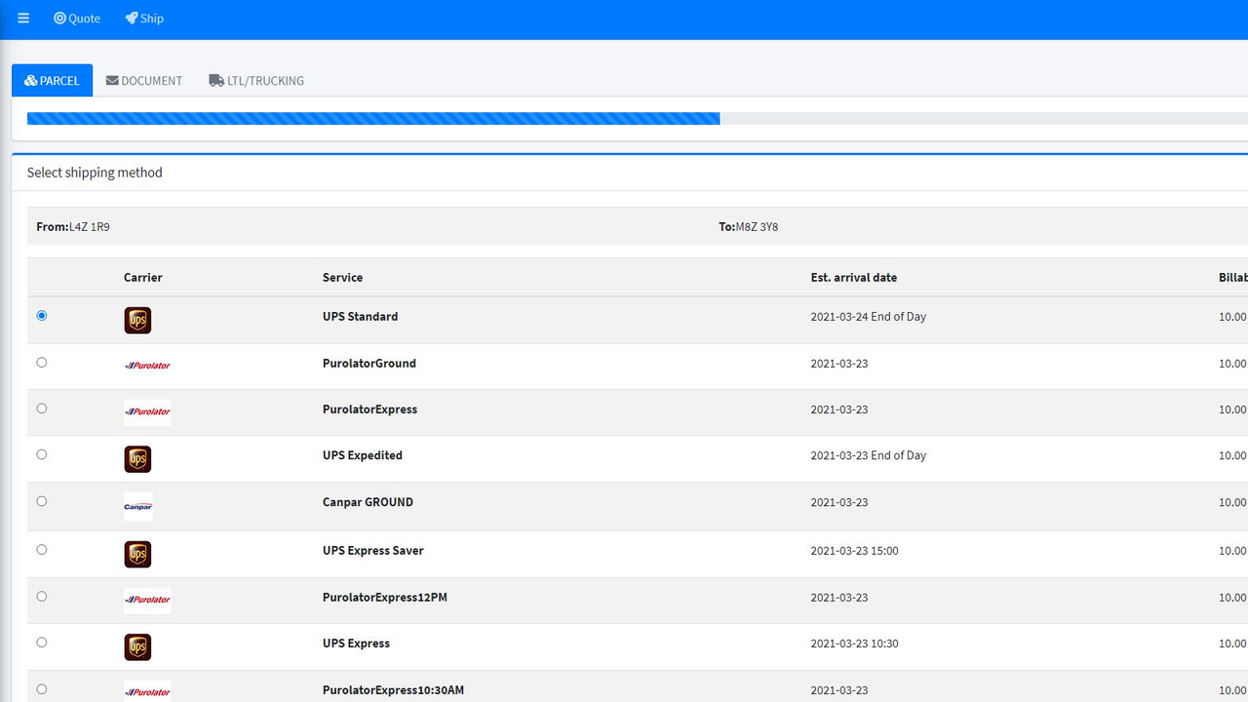Sort the table by Est. arrival date
The image size is (1248, 702).
click(853, 277)
